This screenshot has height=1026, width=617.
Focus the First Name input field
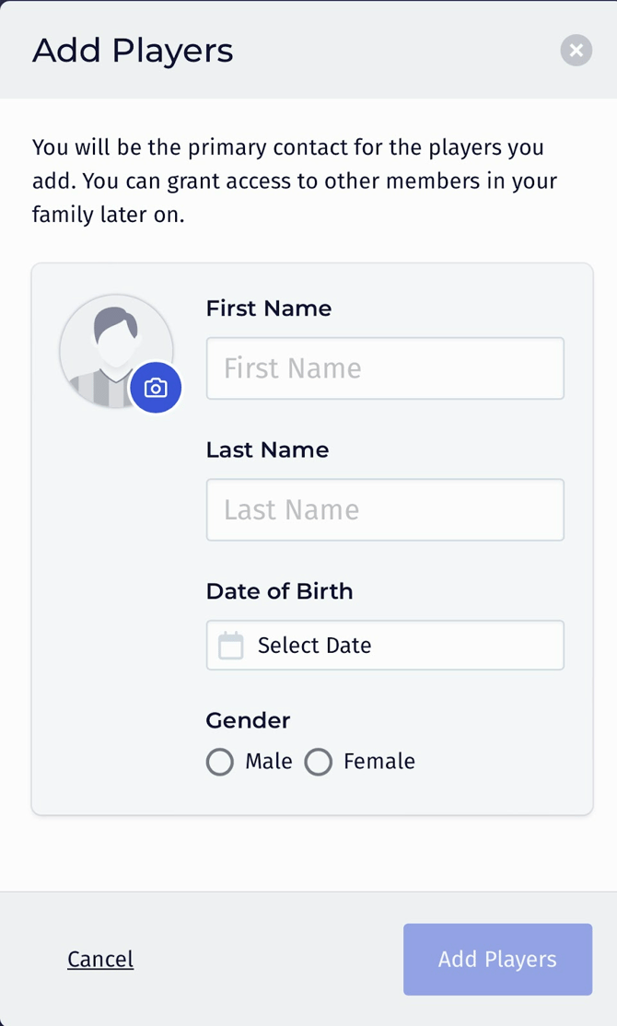pyautogui.click(x=385, y=368)
